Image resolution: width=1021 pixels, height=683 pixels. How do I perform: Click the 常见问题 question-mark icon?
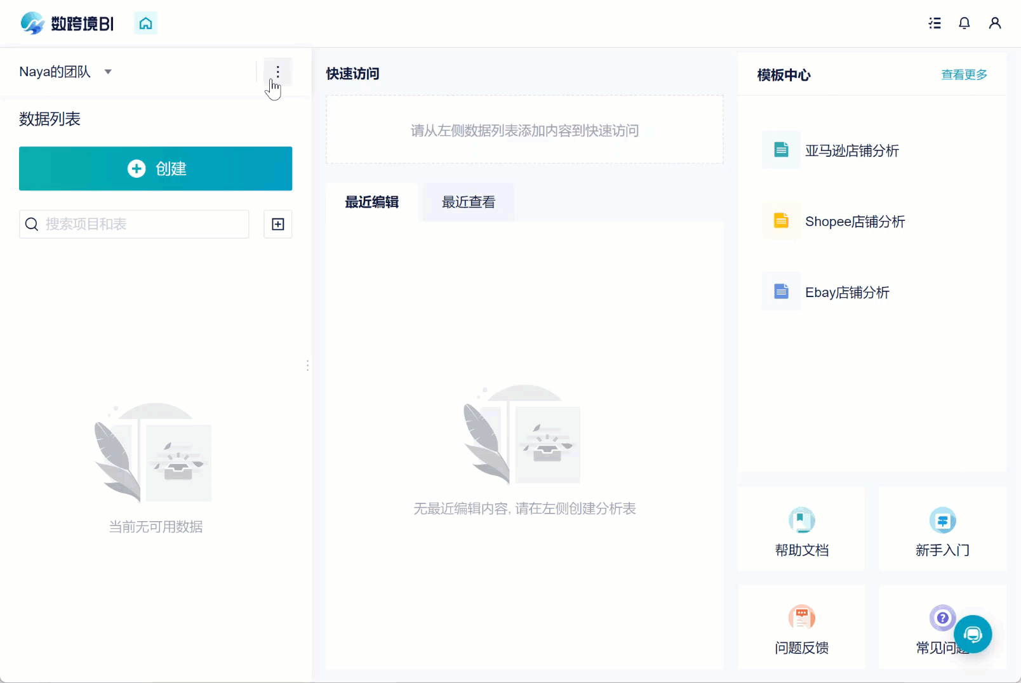coord(942,617)
